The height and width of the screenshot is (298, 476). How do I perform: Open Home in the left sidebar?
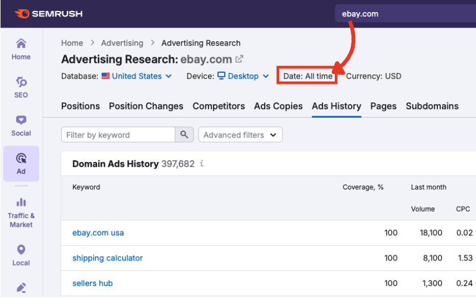(x=21, y=49)
